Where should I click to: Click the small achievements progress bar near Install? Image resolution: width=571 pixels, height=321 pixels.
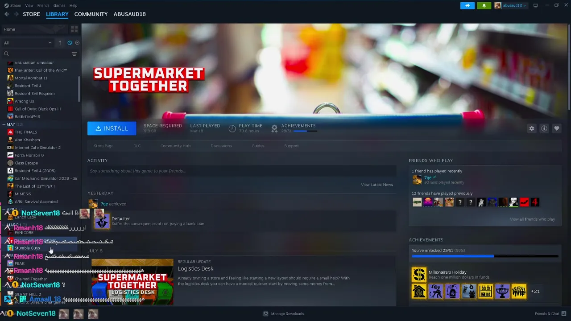(x=306, y=131)
